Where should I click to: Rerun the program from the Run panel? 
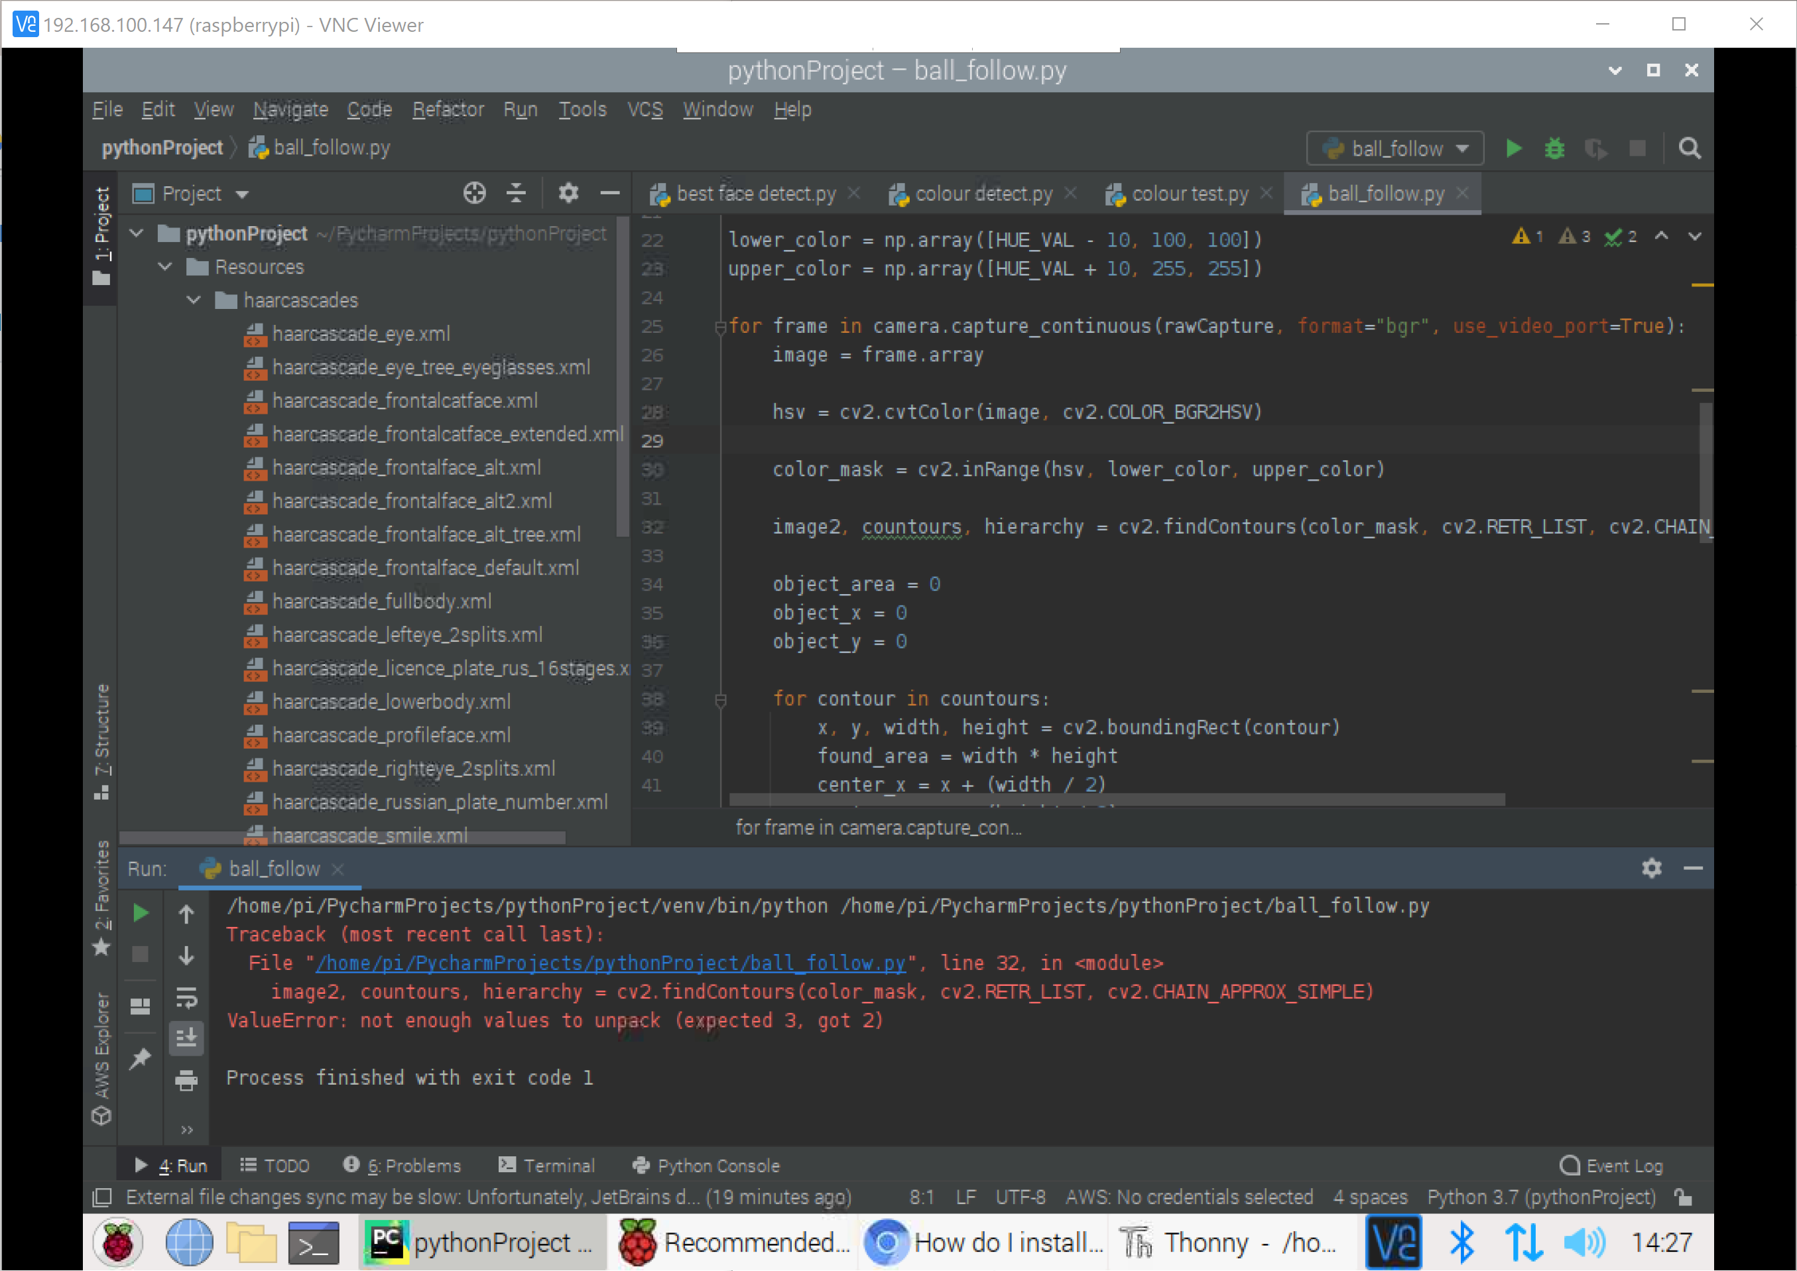point(140,912)
